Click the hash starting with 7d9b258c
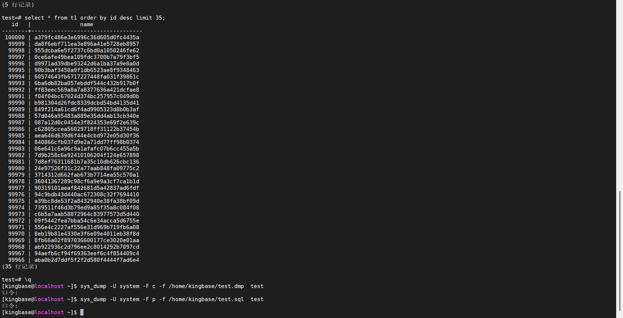The height and width of the screenshot is (318, 623). pyautogui.click(x=87, y=155)
